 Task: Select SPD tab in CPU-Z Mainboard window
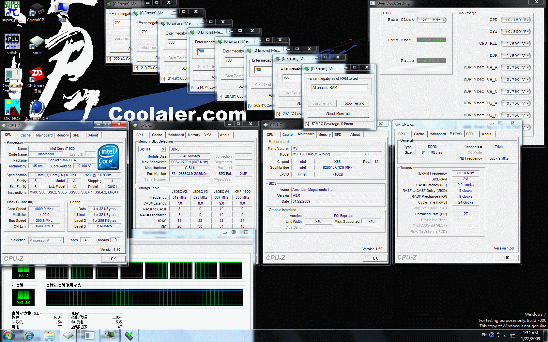tap(338, 135)
